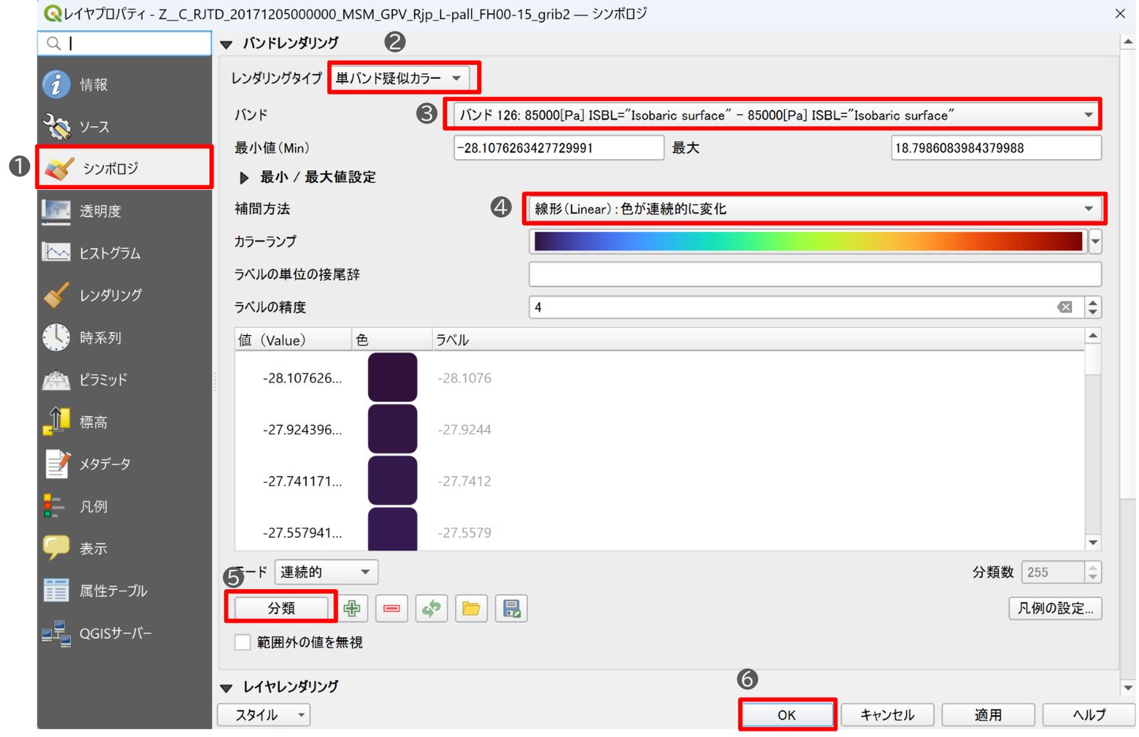The height and width of the screenshot is (737, 1139).
Task: Click 凡例の設定... button
Action: tap(1055, 608)
